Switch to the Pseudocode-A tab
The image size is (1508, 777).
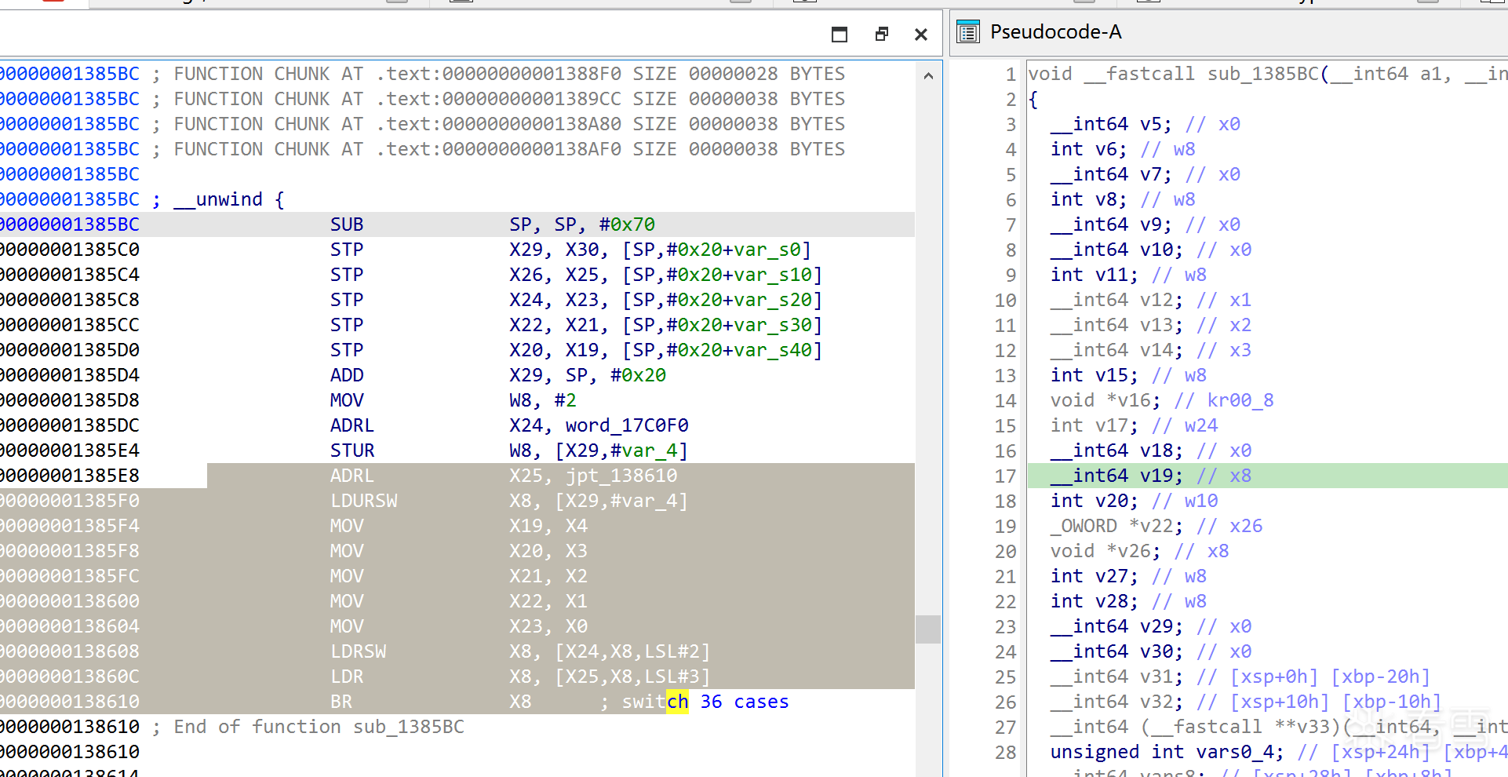(1055, 32)
